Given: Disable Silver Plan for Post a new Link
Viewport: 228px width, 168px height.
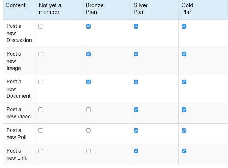Looking at the screenshot, I should coord(136,151).
